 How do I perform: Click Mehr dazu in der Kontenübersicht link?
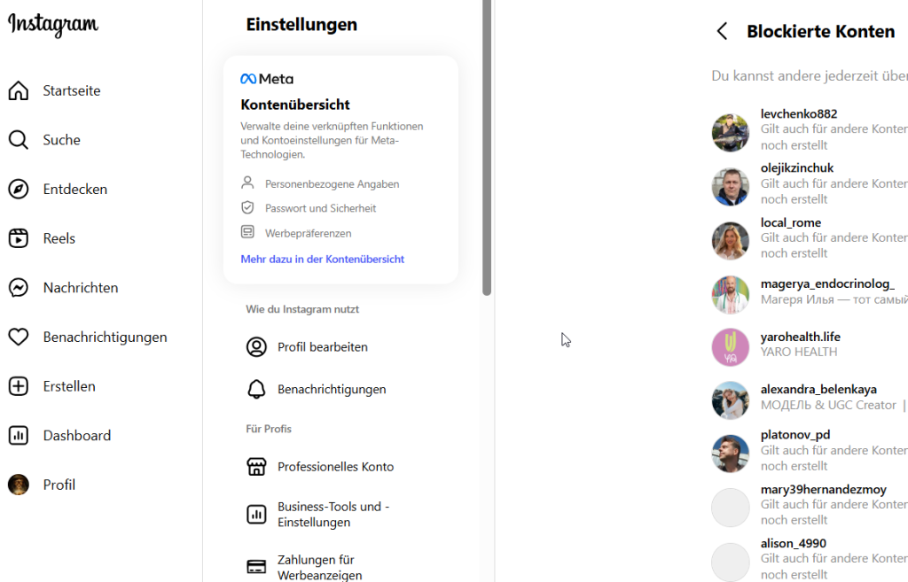pyautogui.click(x=322, y=260)
